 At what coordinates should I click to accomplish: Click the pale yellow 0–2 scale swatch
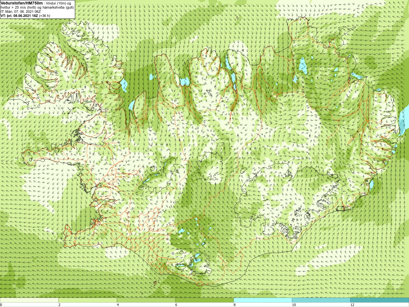pyautogui.click(x=29, y=300)
